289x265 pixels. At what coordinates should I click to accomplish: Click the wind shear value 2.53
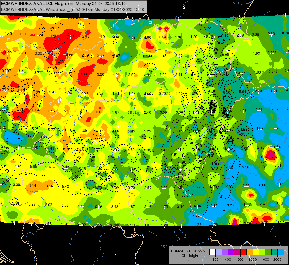pyautogui.click(x=271, y=34)
